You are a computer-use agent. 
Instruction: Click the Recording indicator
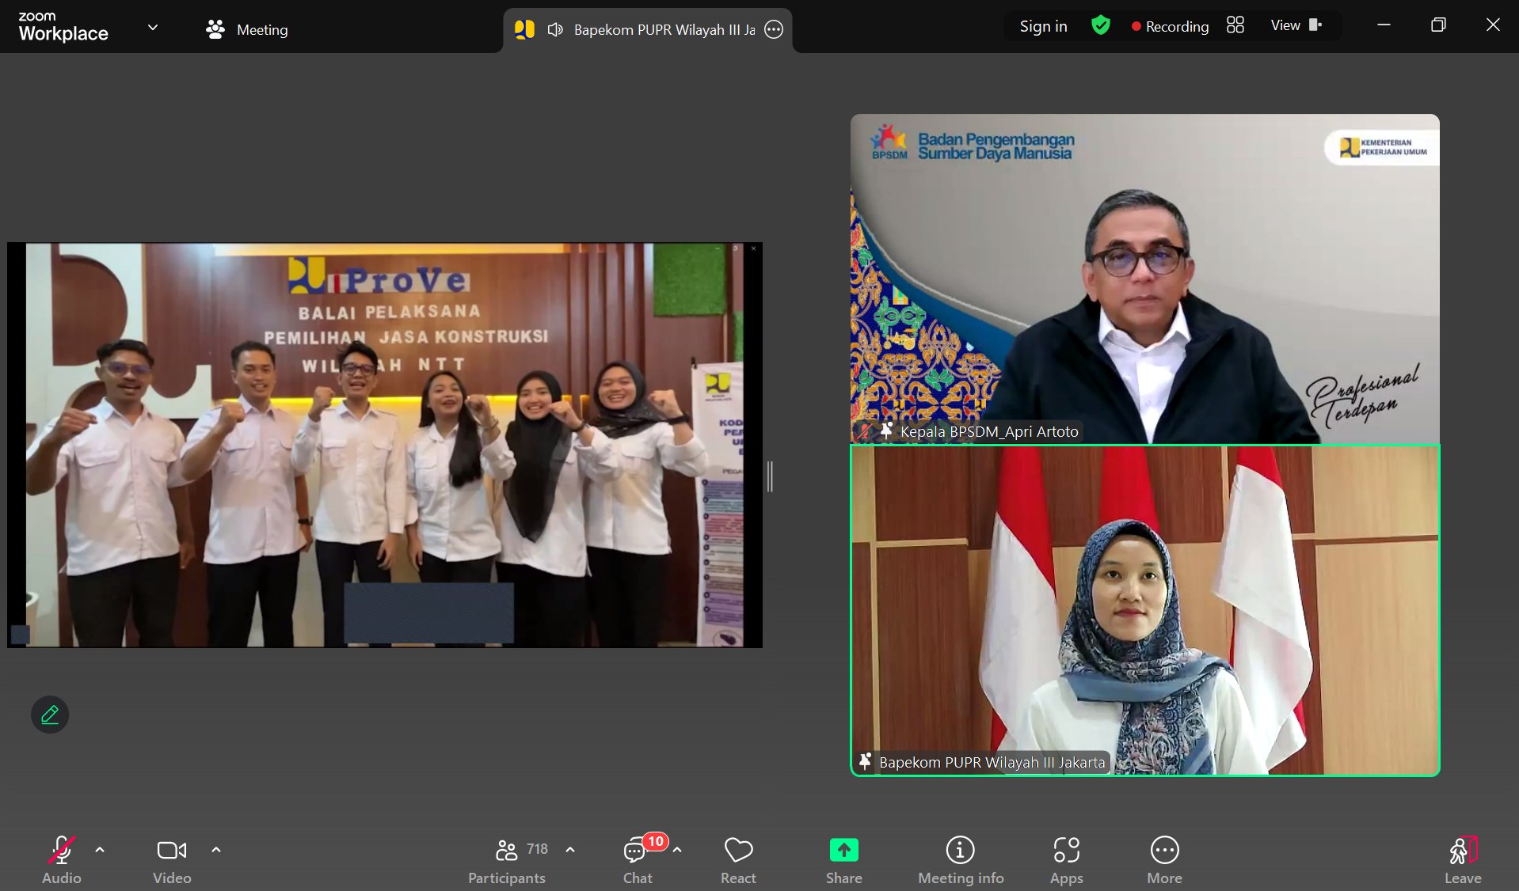1170,26
